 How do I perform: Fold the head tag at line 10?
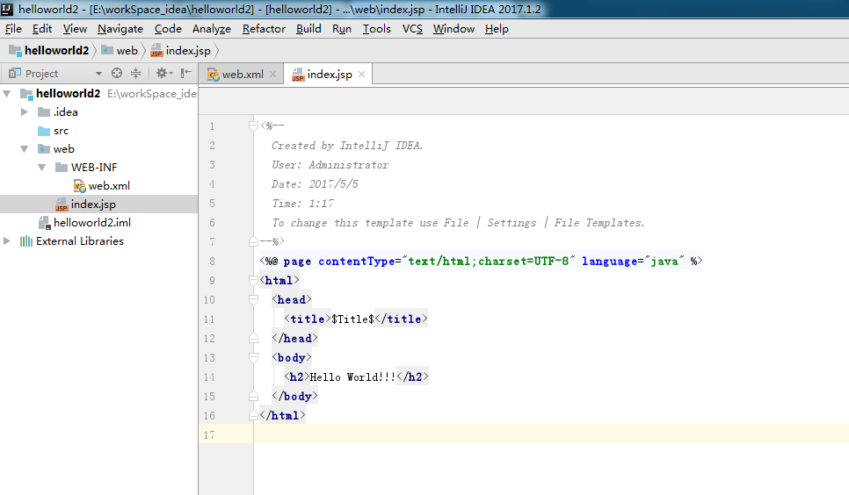click(x=253, y=299)
